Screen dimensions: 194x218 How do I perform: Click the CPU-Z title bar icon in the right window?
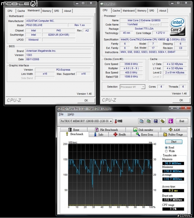tap(102, 4)
